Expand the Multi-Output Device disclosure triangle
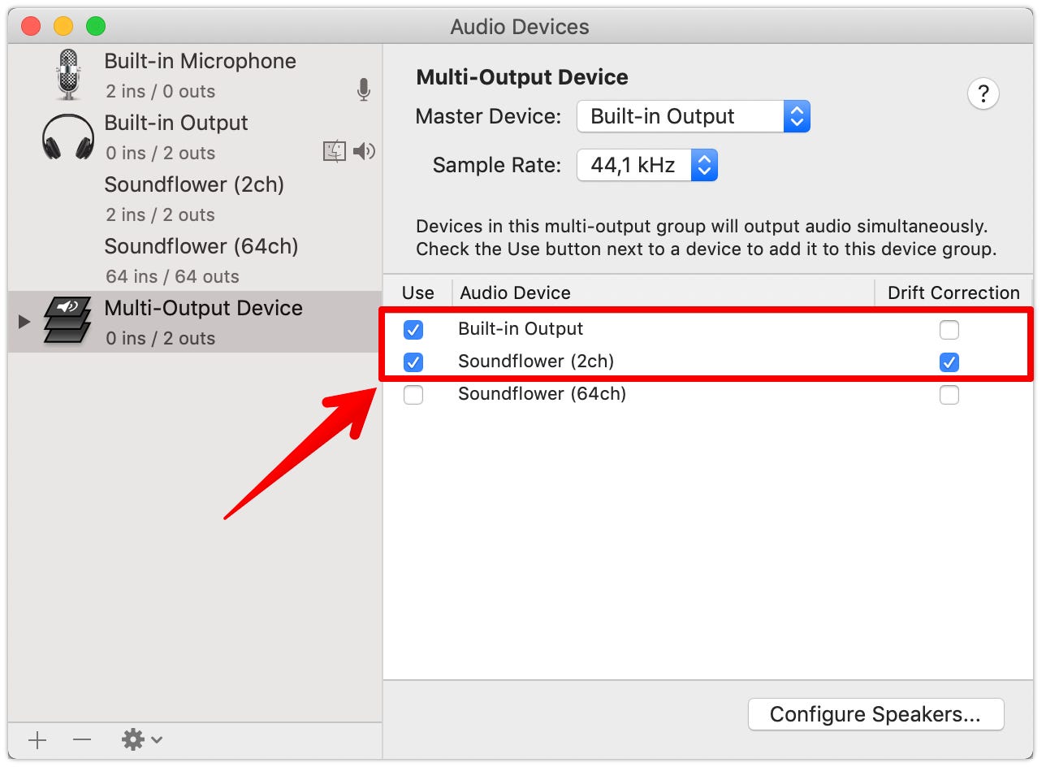1046x767 pixels. tap(24, 321)
